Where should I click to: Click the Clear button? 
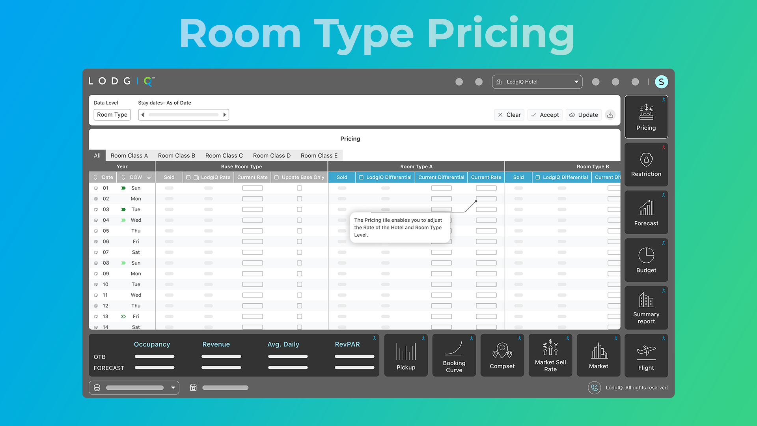[509, 115]
